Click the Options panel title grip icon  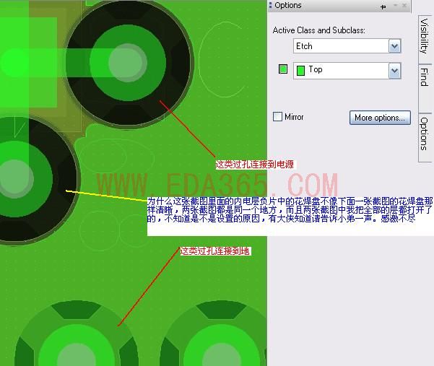pos(270,5)
